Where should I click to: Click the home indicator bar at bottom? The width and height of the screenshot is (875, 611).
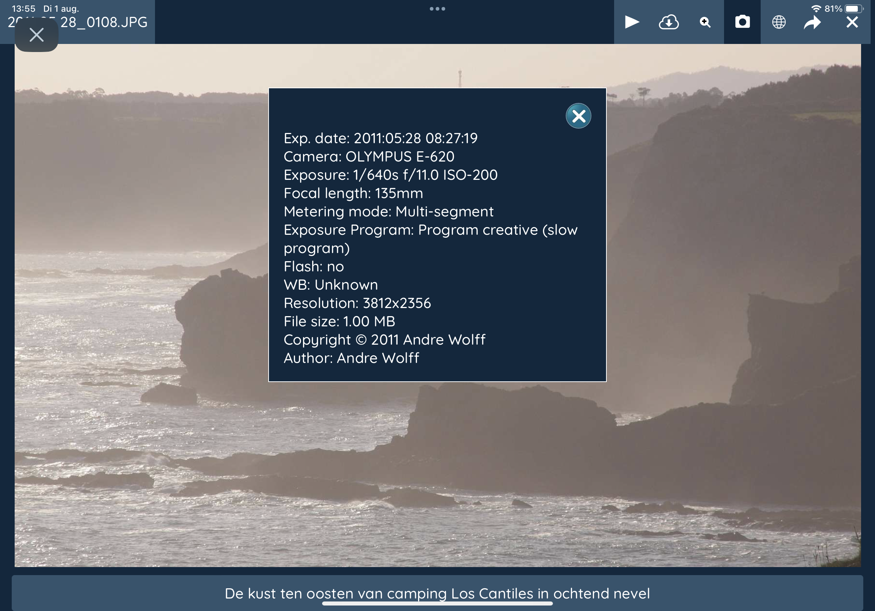(437, 604)
